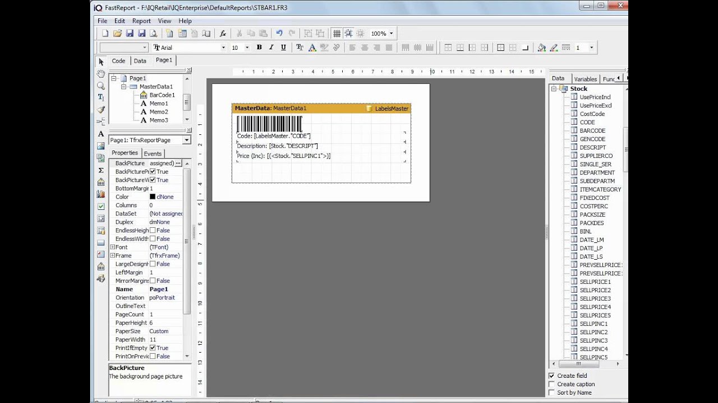Open the expression editor fx icon
Screen dimensions: 718x403
coord(223,34)
